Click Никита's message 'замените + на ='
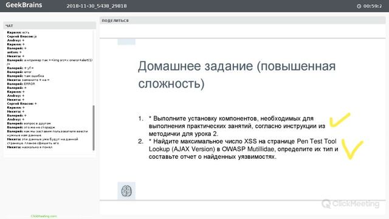The height and width of the screenshot is (219, 389). [28, 80]
